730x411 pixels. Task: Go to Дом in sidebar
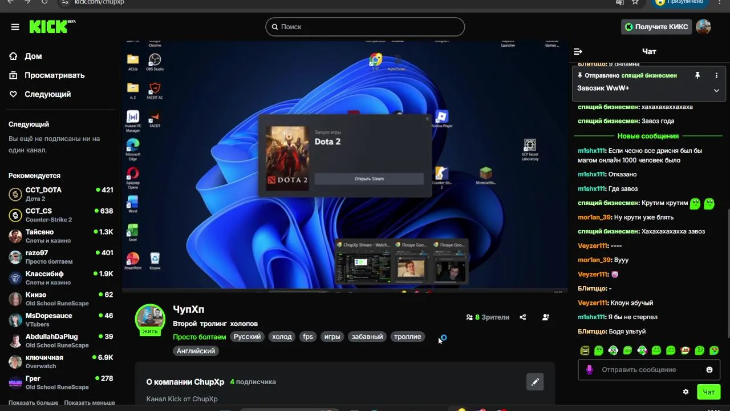click(33, 57)
